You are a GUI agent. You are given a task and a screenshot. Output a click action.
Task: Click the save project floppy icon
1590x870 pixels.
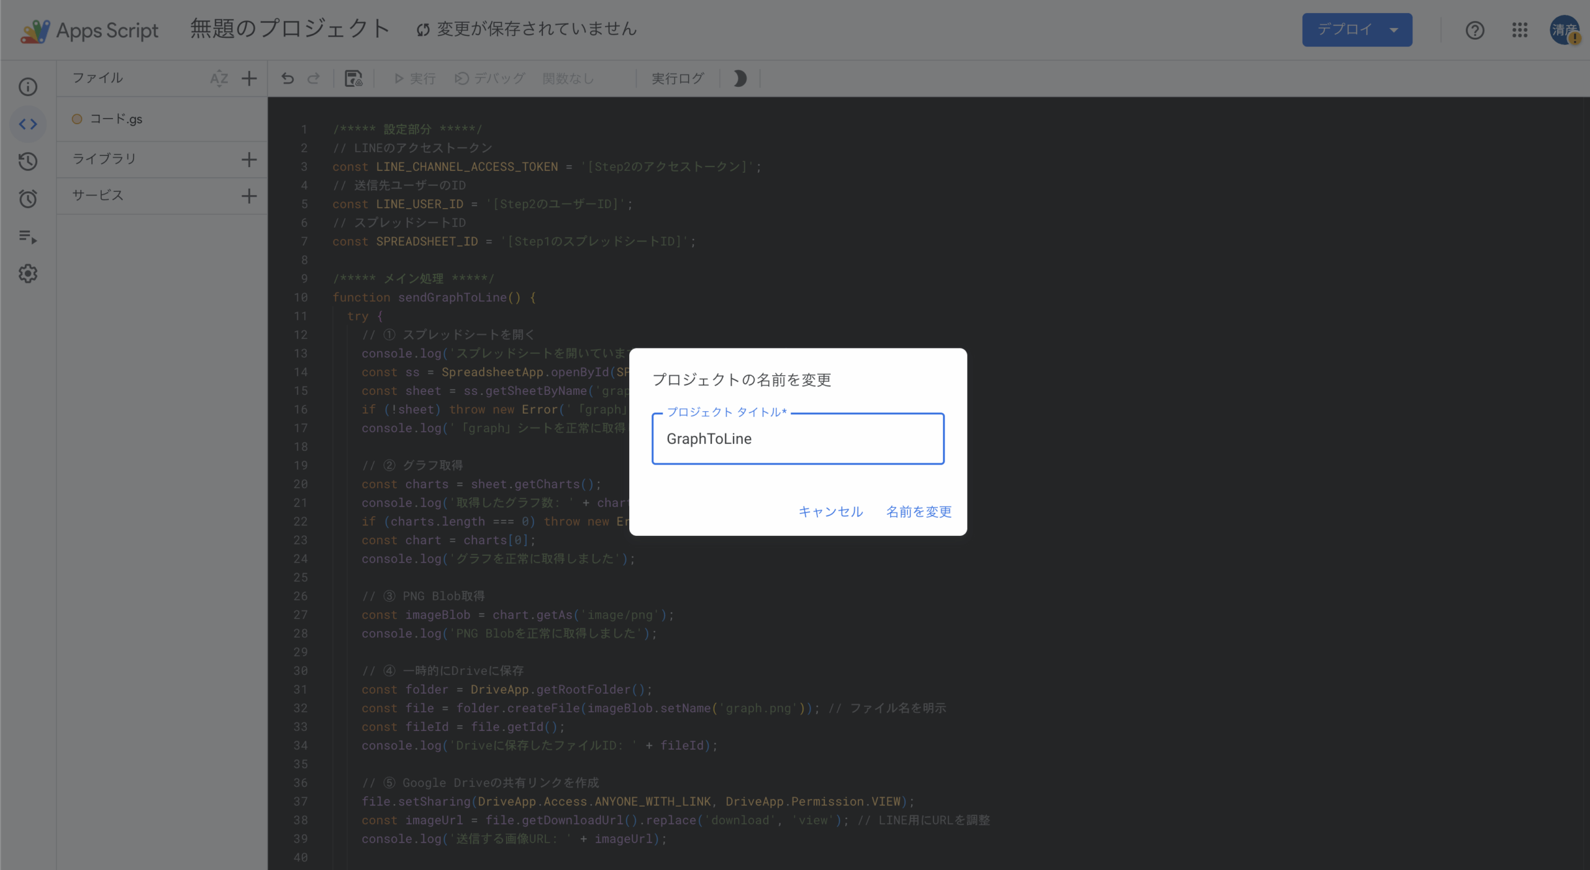pos(353,79)
